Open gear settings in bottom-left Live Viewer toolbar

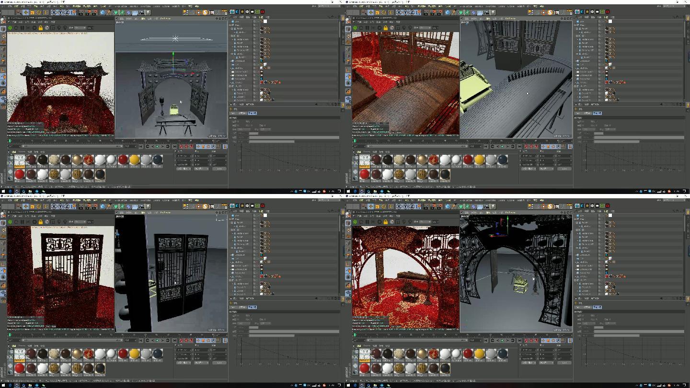tap(34, 222)
